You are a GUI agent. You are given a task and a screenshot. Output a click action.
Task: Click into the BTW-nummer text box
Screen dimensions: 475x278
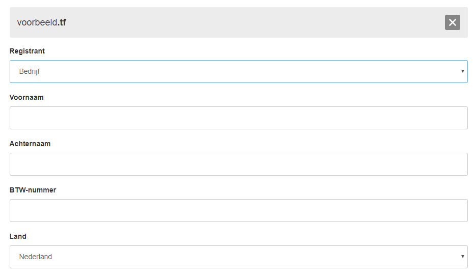tap(238, 210)
